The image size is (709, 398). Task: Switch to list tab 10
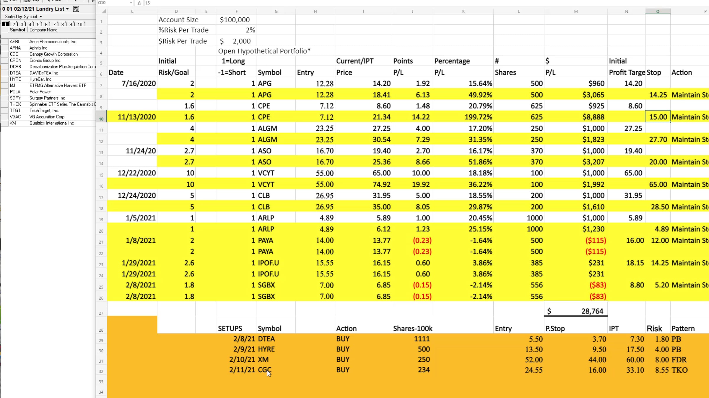click(81, 24)
